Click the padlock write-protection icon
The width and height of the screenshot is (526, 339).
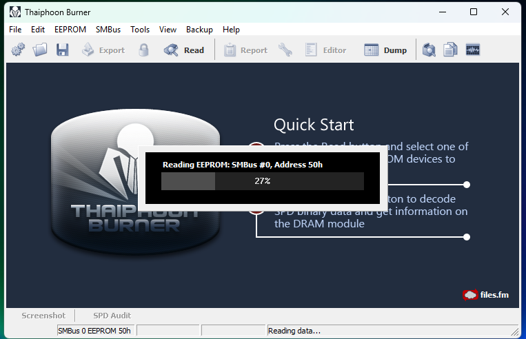pos(143,50)
